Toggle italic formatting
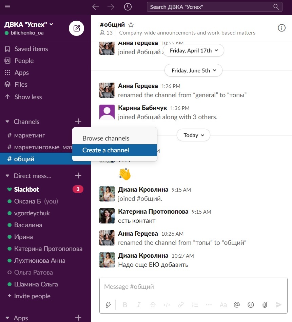The height and width of the screenshot is (322, 292). pos(139,305)
